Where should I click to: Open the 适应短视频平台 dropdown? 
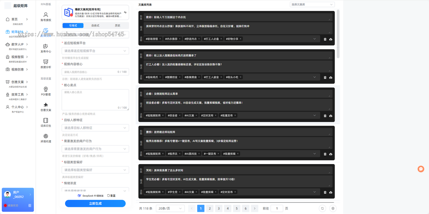tap(95, 51)
